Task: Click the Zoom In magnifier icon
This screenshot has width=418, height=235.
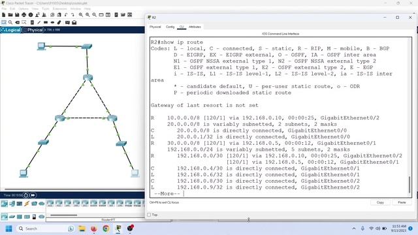Action: [x=81, y=15]
